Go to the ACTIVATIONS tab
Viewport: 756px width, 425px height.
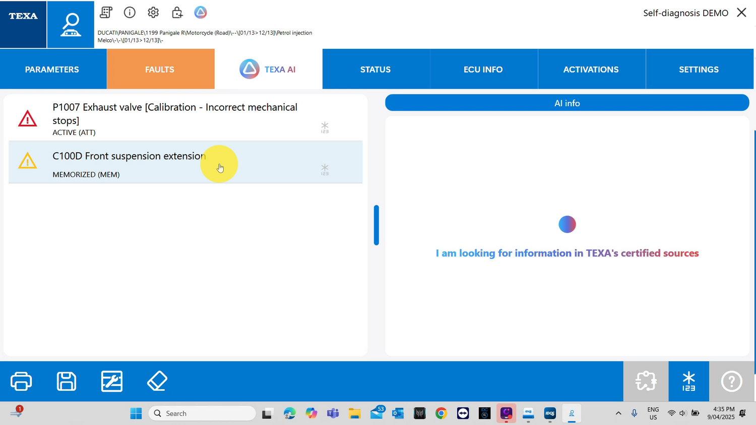(x=591, y=69)
